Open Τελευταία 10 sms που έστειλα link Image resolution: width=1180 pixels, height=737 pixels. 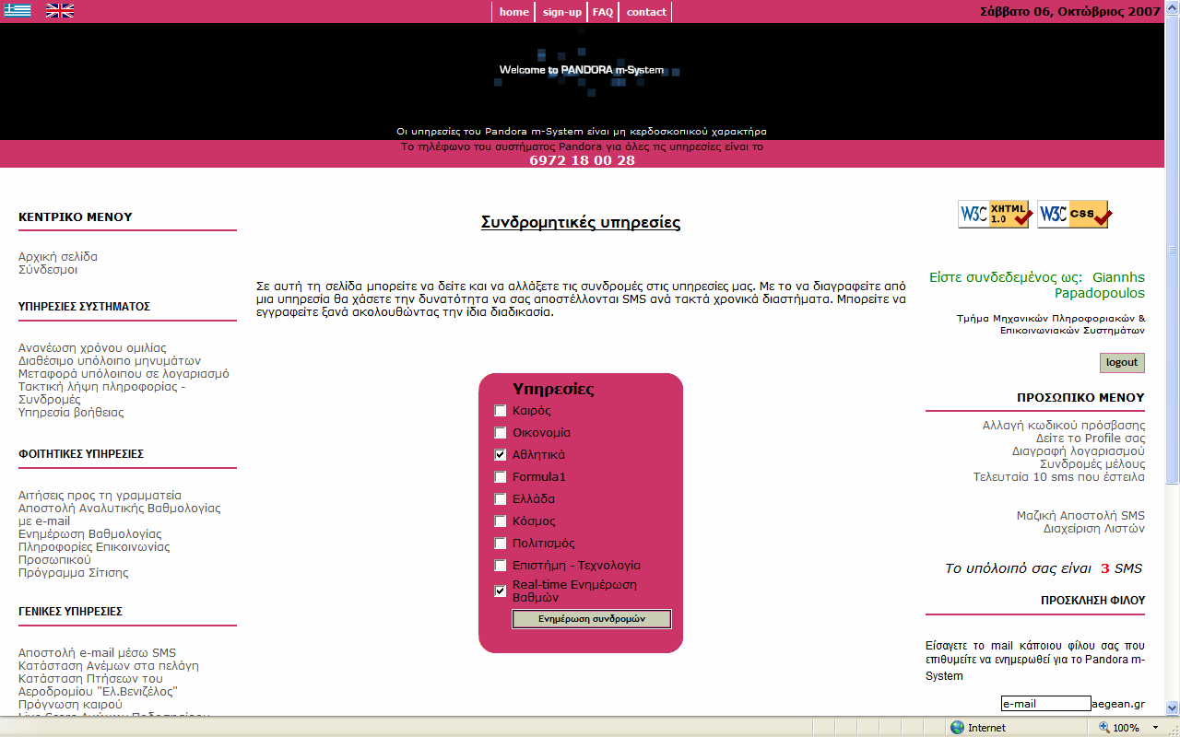click(x=1059, y=477)
